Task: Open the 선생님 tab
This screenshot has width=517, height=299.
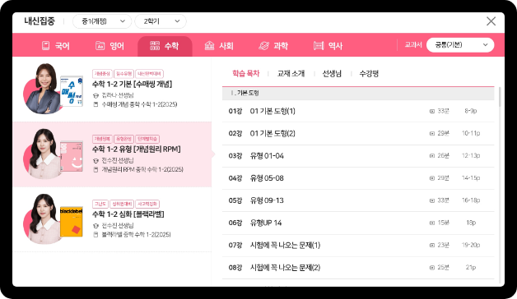Action: 332,73
